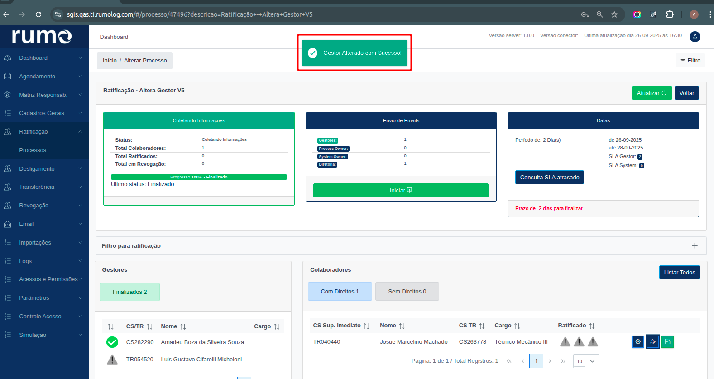This screenshot has height=379, width=714.
Task: Click the gear settings icon in collaborator row
Action: 637,342
